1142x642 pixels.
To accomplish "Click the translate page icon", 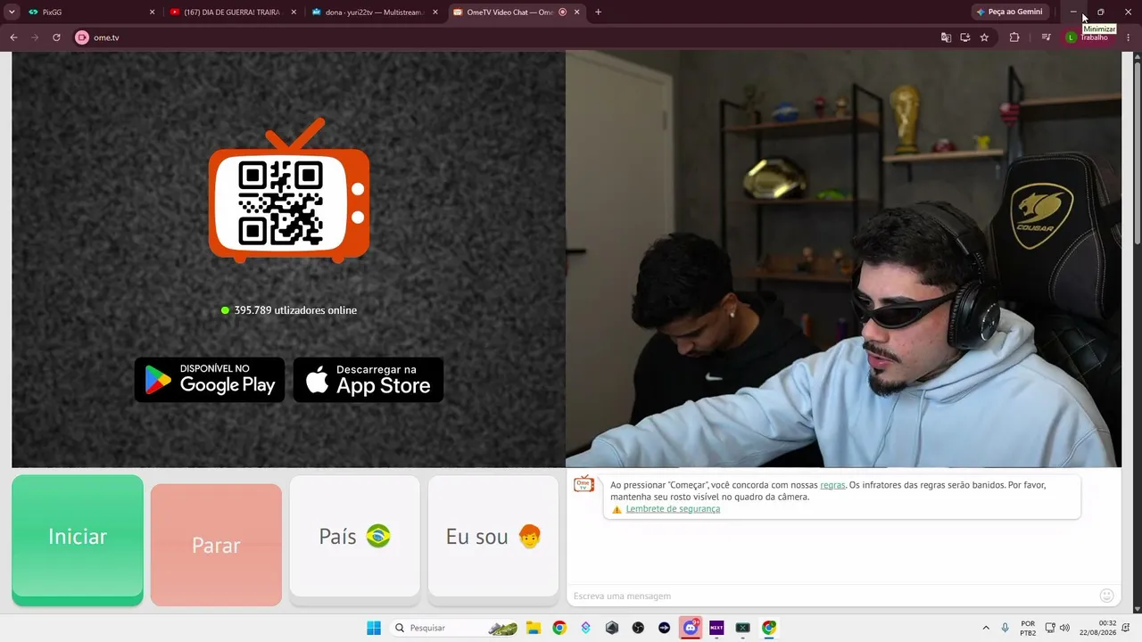I will [x=946, y=37].
